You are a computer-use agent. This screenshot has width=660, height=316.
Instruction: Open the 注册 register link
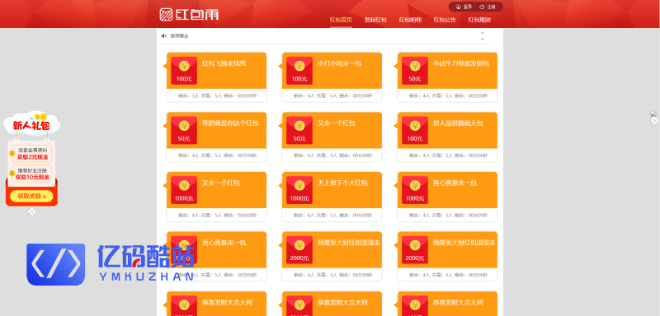[x=491, y=7]
